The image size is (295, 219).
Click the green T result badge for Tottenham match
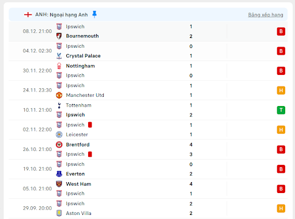tap(281, 110)
